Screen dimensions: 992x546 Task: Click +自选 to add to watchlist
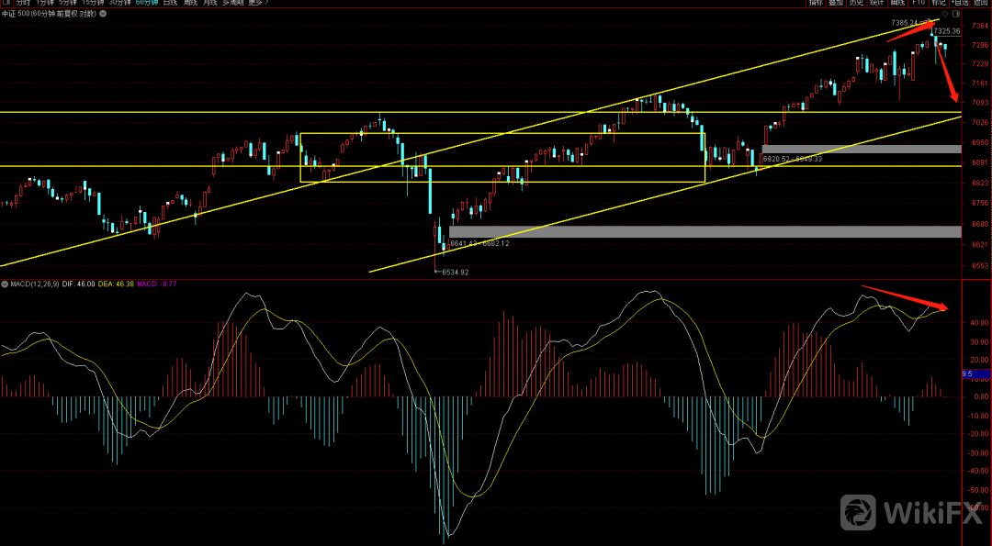pyautogui.click(x=960, y=3)
